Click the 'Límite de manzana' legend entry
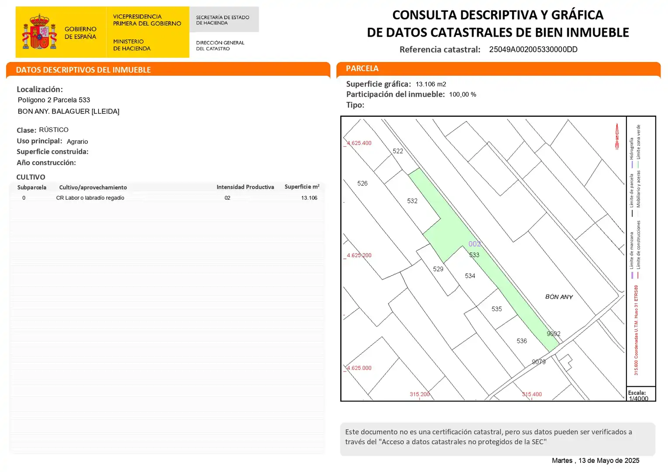This screenshot has height=472, width=668. [631, 255]
